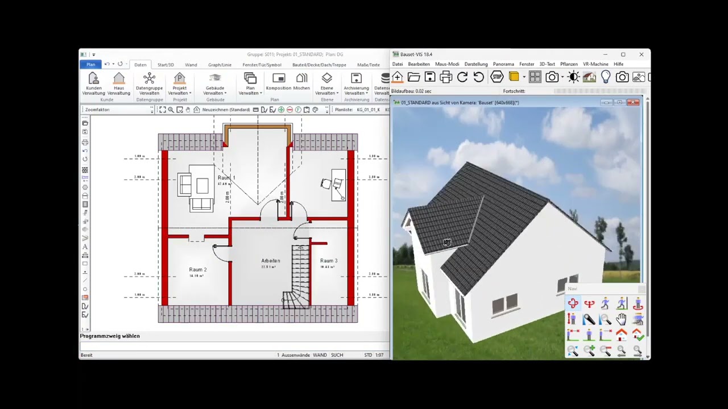Expand the Archivierung Verwalten dropdown
Viewport: 728px width, 409px height.
pyautogui.click(x=357, y=84)
